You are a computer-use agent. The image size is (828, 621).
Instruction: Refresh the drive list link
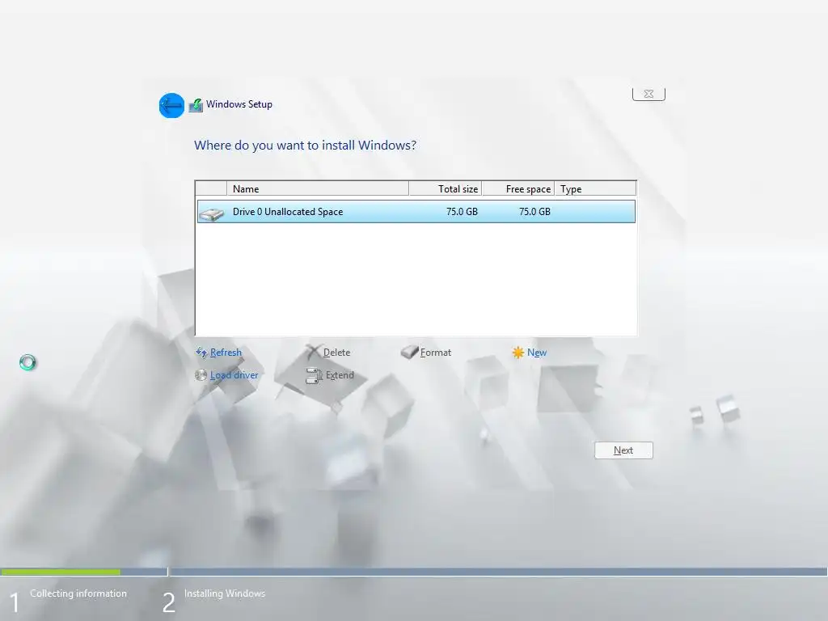click(226, 353)
